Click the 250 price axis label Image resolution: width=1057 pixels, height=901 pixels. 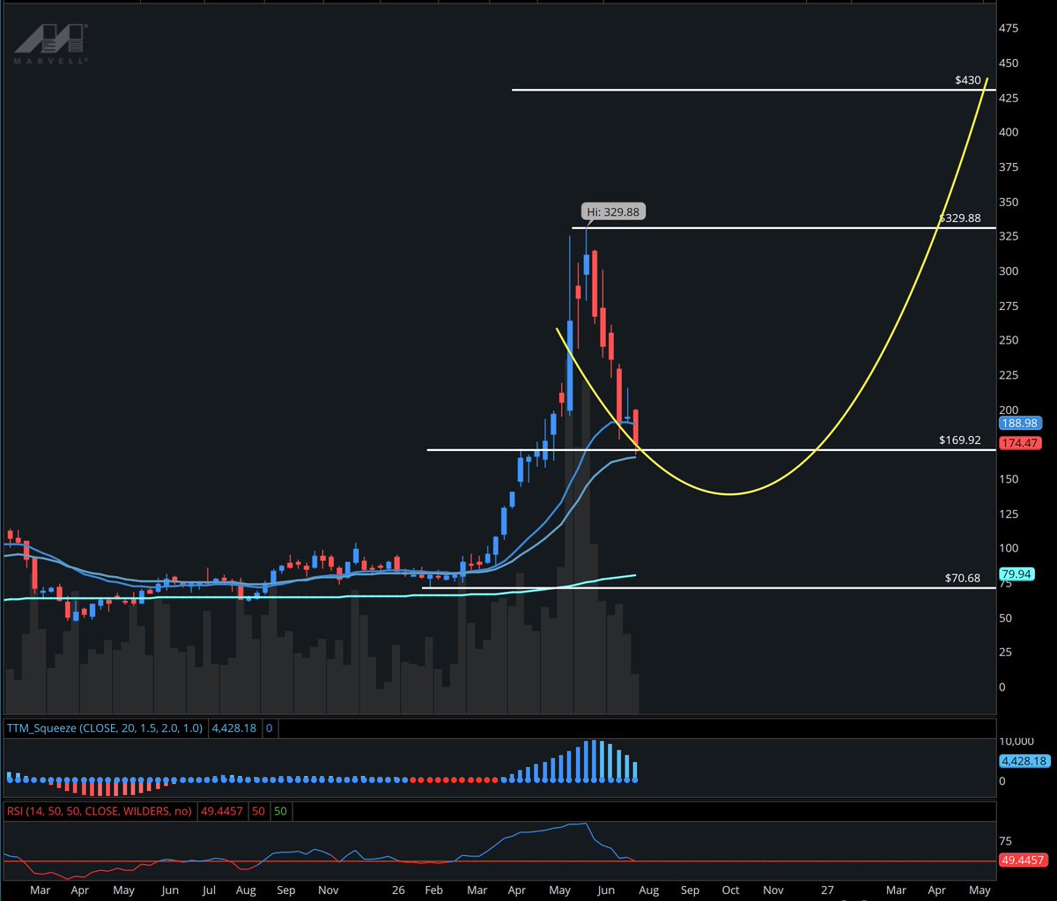(1009, 341)
